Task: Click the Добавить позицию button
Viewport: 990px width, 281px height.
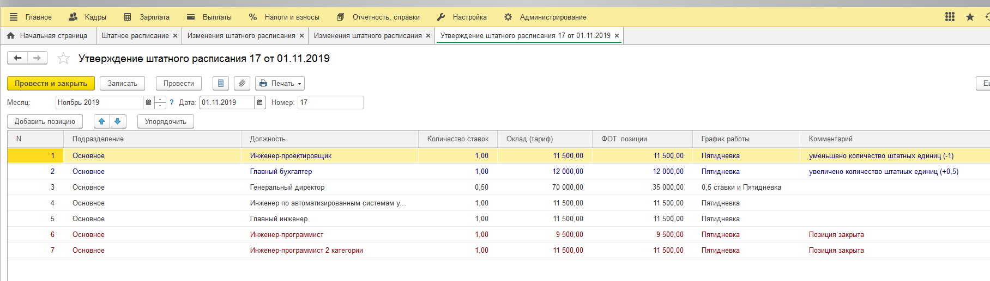Action: pyautogui.click(x=45, y=121)
